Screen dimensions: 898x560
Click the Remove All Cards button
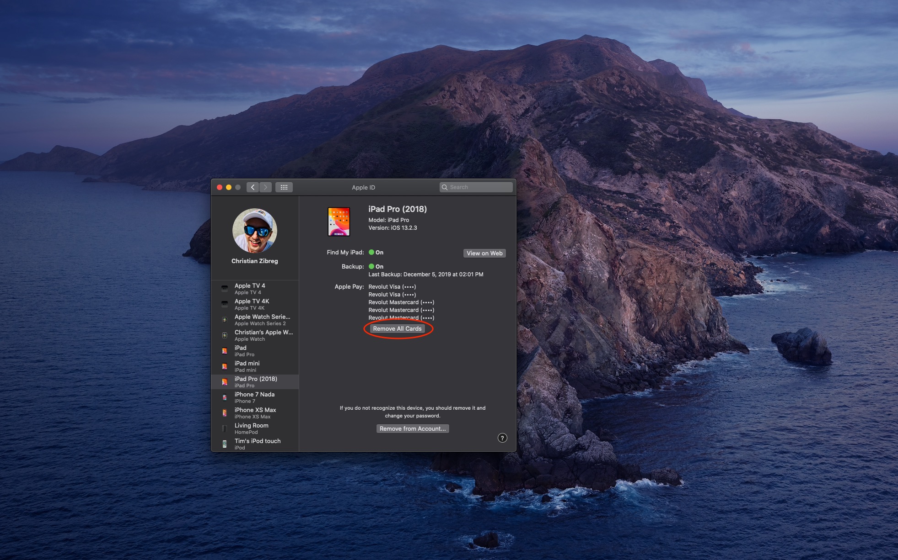tap(397, 329)
